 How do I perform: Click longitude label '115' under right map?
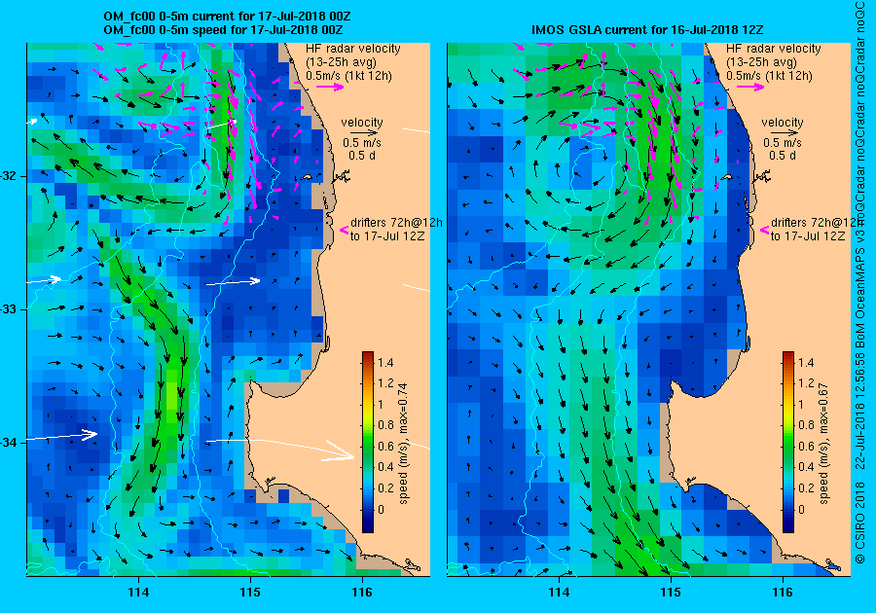coord(671,593)
